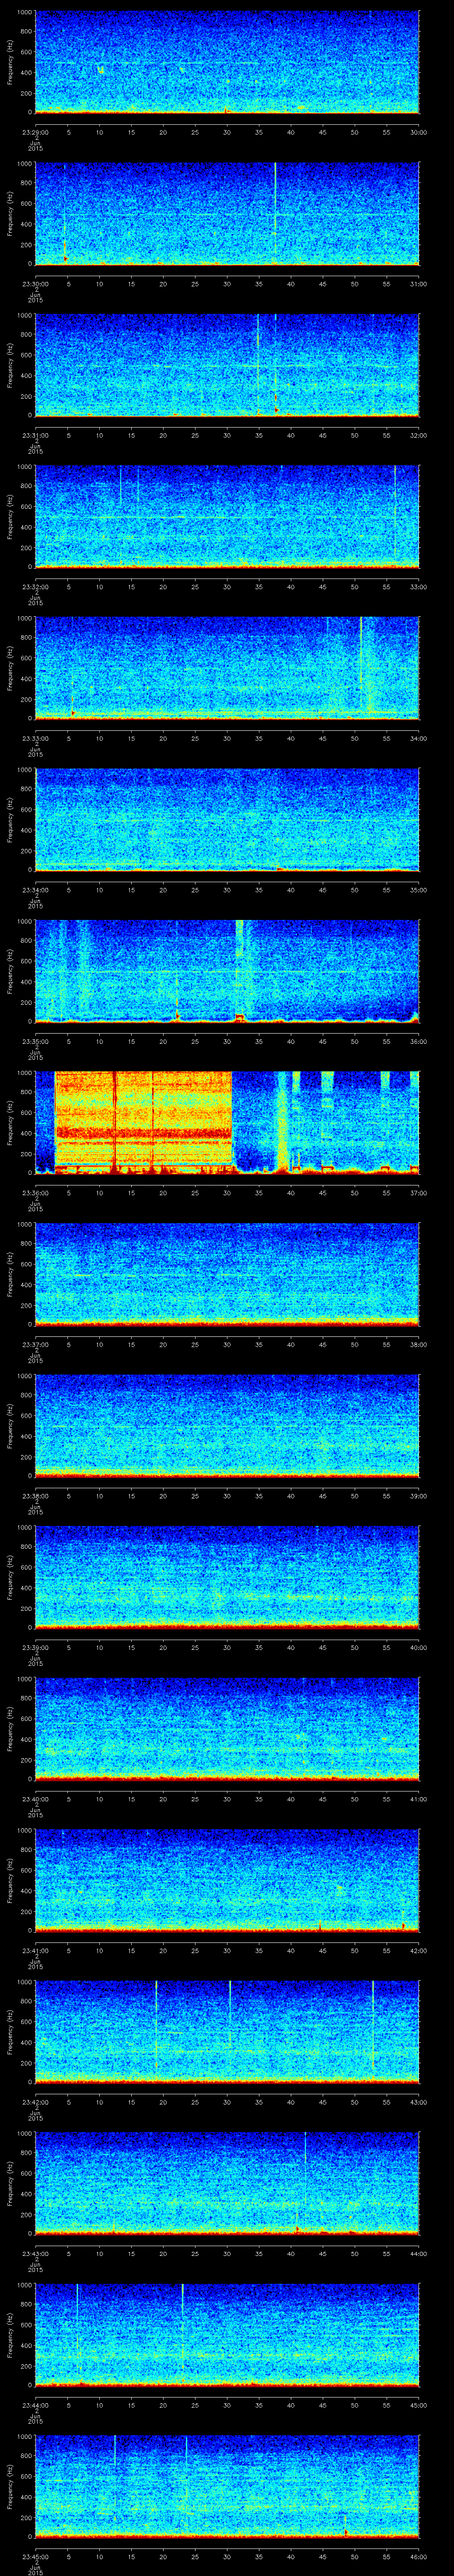
Task: Click the 23:41:00 time axis label
Action: [35, 1950]
